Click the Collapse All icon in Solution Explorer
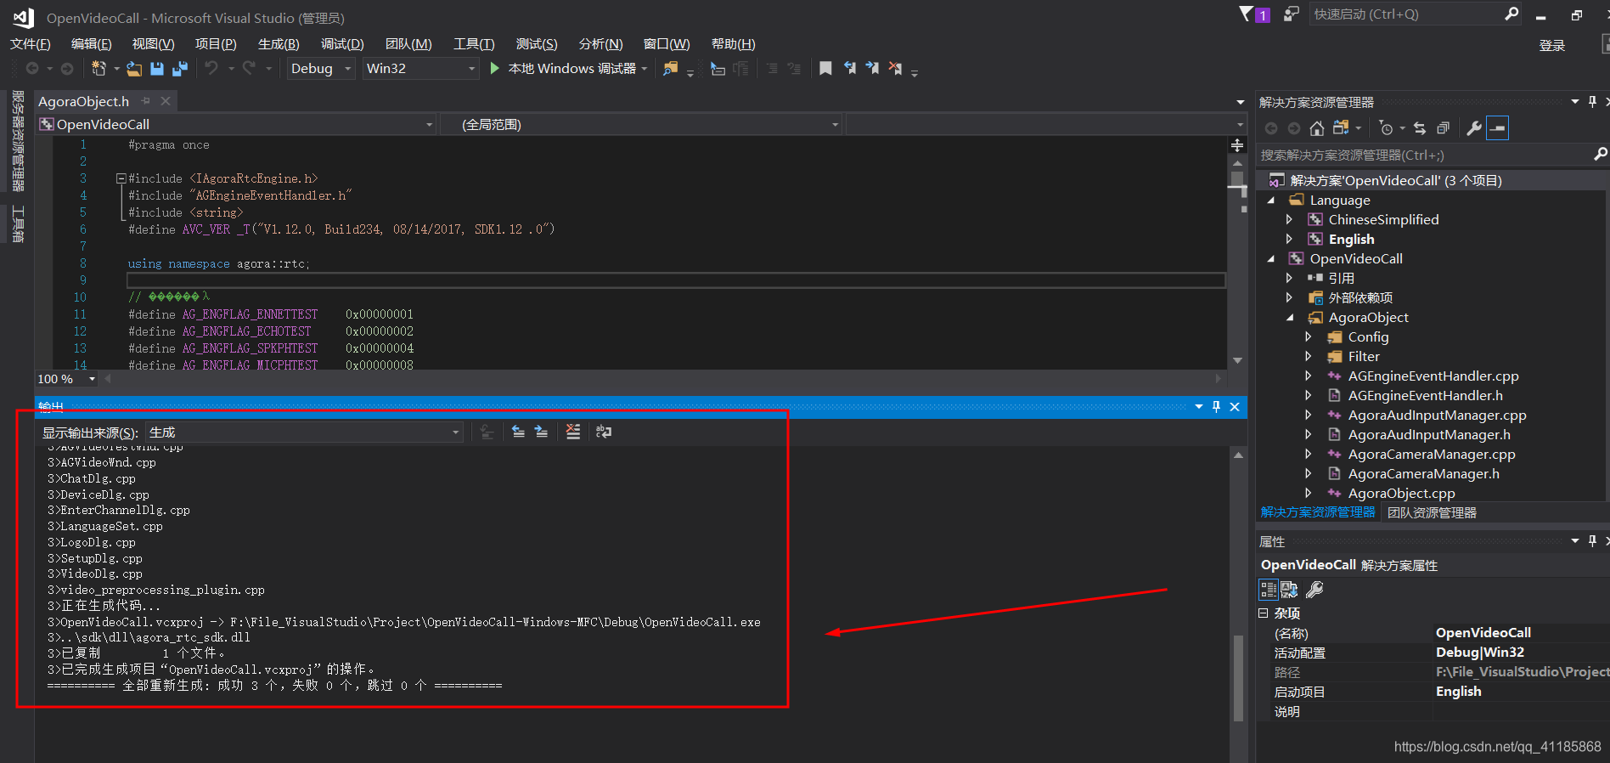Viewport: 1610px width, 763px height. 1443,128
